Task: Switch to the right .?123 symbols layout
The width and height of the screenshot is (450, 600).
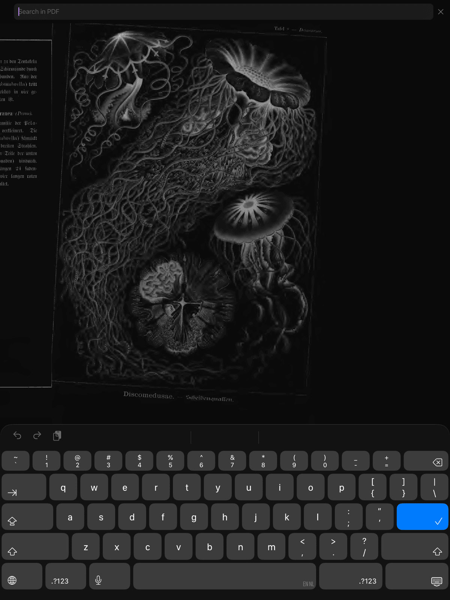Action: pyautogui.click(x=351, y=576)
